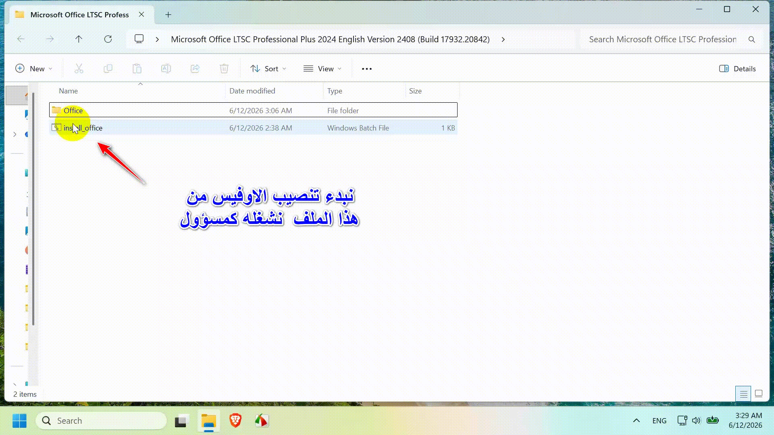Image resolution: width=774 pixels, height=435 pixels.
Task: Click the Cut scissors icon
Action: point(79,69)
